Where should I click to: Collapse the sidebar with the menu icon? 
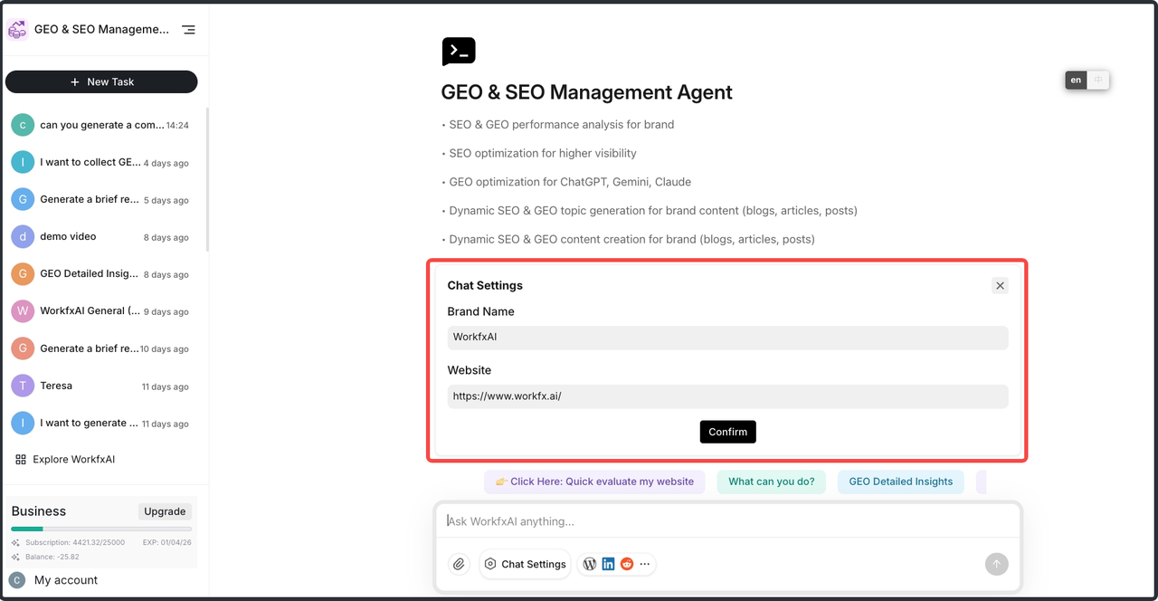[188, 30]
